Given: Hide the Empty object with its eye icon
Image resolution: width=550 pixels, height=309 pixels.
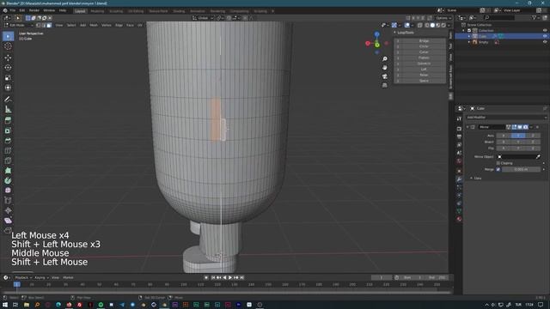Looking at the screenshot, I should pyautogui.click(x=545, y=42).
